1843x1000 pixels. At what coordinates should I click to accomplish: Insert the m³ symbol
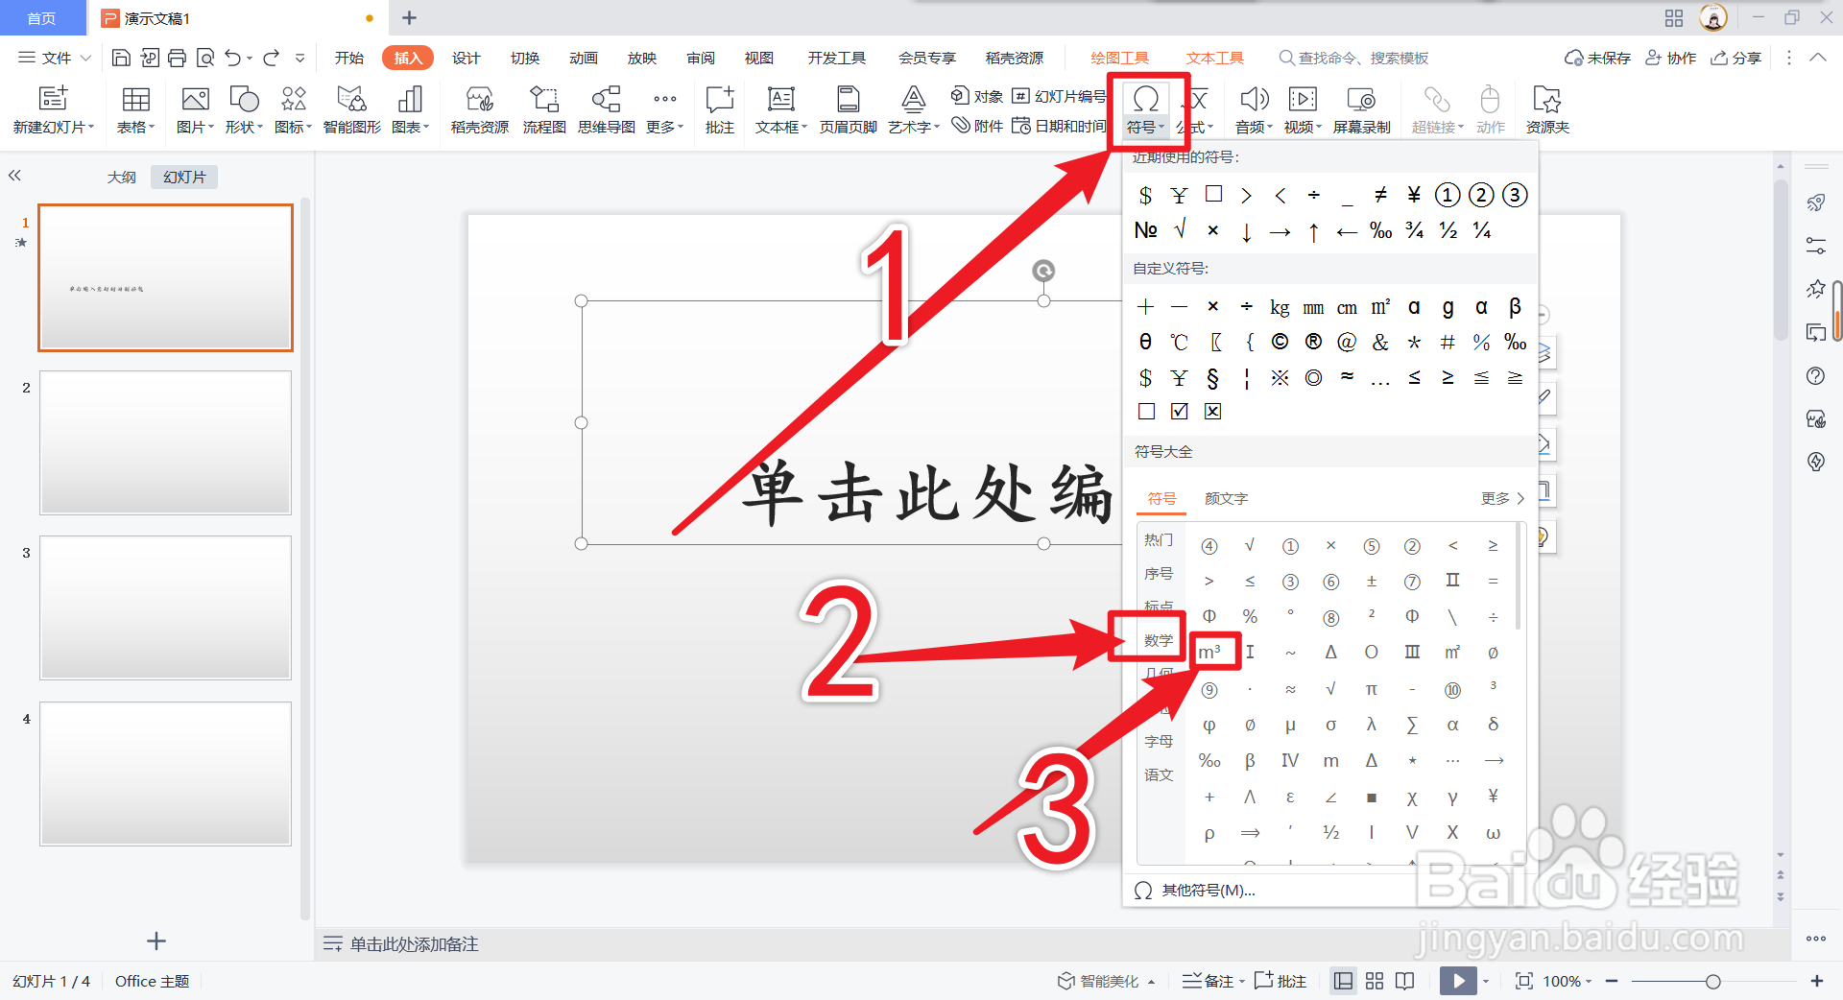[x=1209, y=653]
